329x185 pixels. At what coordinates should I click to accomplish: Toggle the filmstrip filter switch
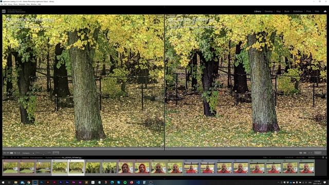click(323, 157)
